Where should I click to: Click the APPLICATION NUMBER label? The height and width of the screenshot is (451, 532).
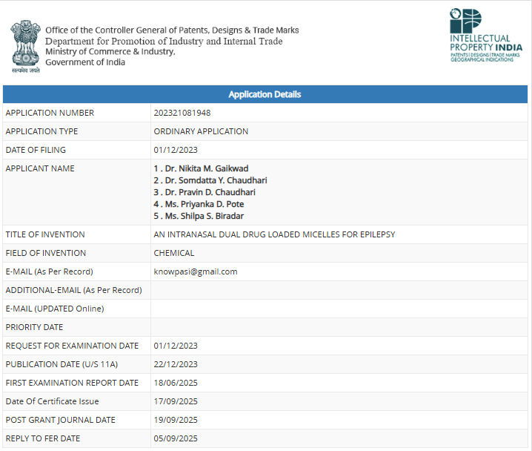50,113
